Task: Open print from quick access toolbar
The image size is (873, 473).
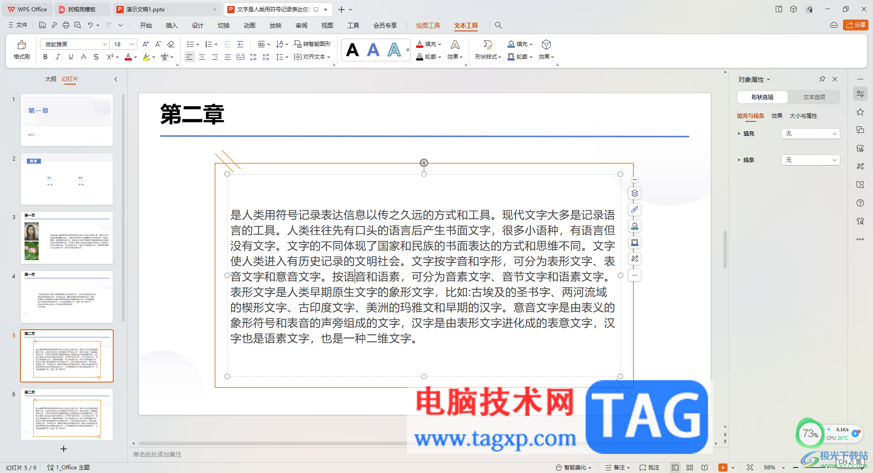Action: (66, 25)
